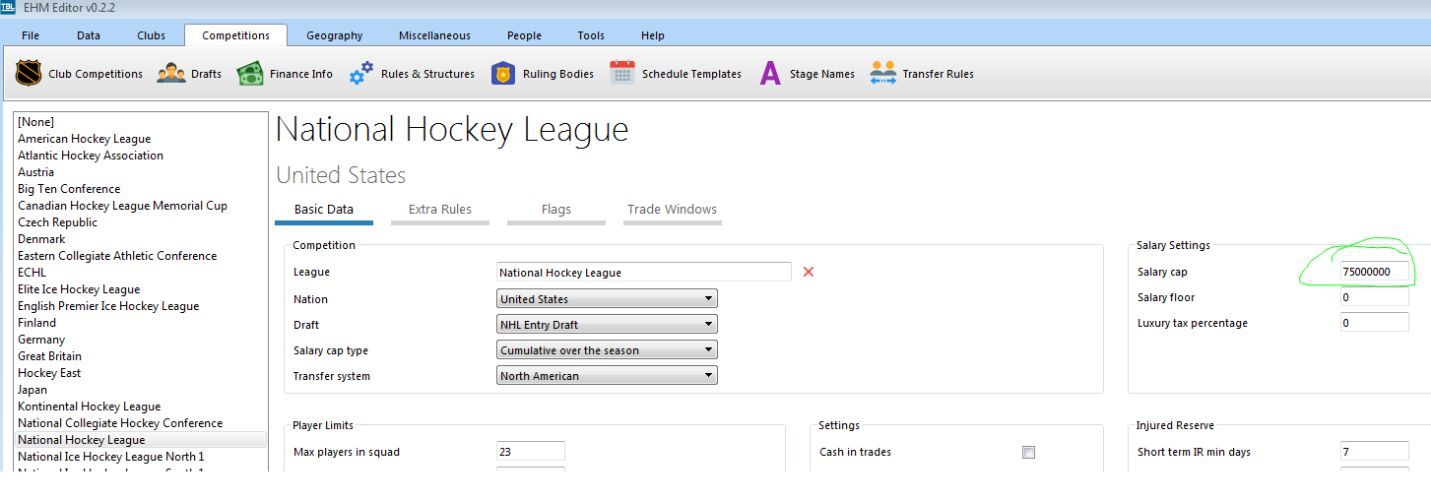Select Kontinental Hockey League
This screenshot has height=501, width=1431.
tap(141, 407)
